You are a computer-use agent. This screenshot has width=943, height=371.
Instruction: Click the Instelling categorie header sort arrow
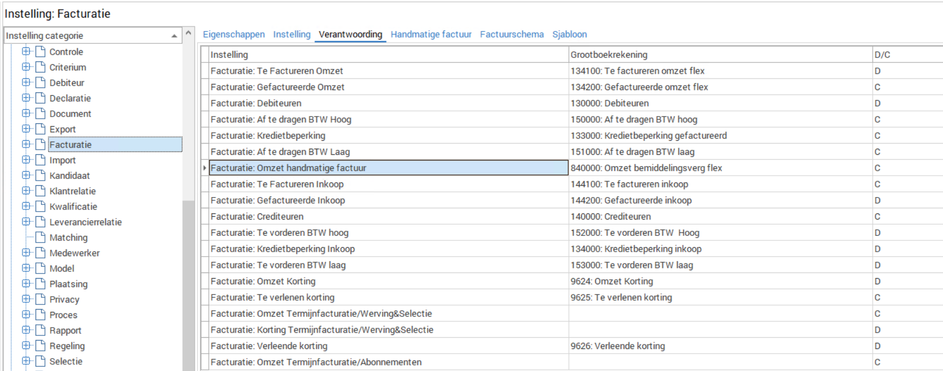coord(174,36)
